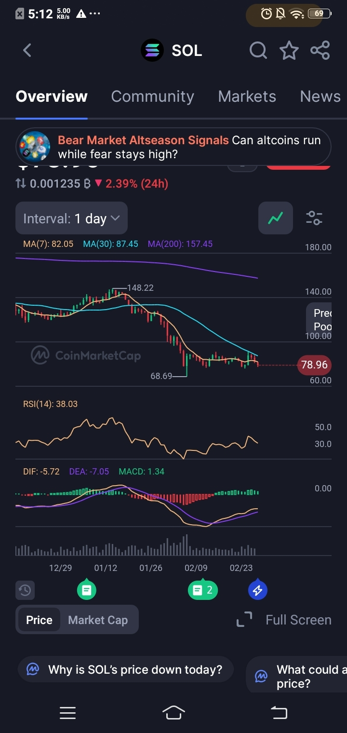Tap the status bar alarm clock icon
Viewport: 347px width, 733px height.
[267, 14]
